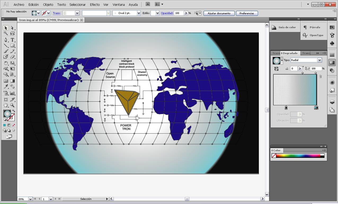Viewport: 338px width, 204px height.
Task: Select the Mesh tool
Action: point(6,81)
